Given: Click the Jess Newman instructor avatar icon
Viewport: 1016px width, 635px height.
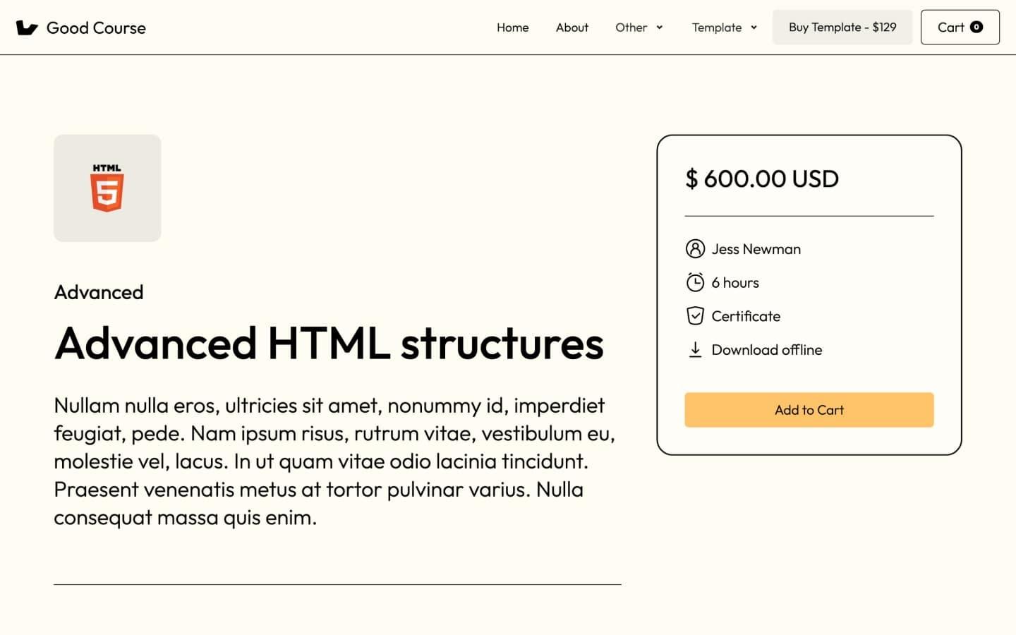Looking at the screenshot, I should (696, 248).
